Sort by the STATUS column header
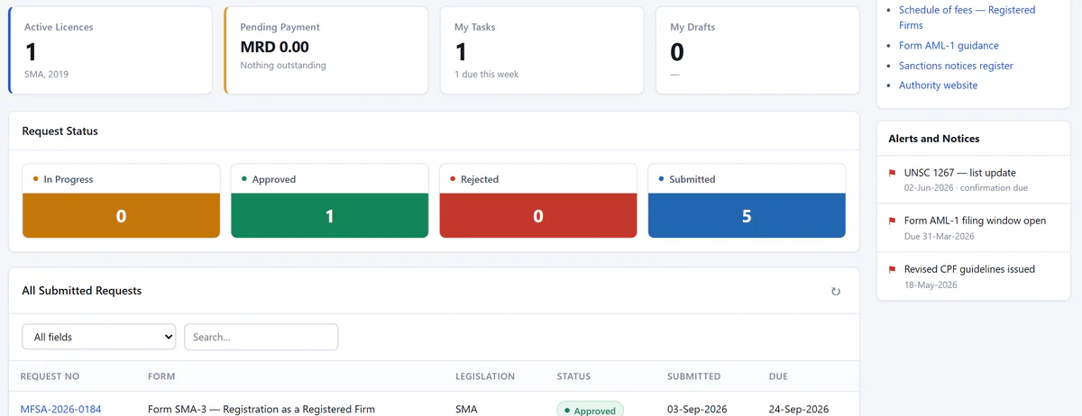 click(573, 376)
